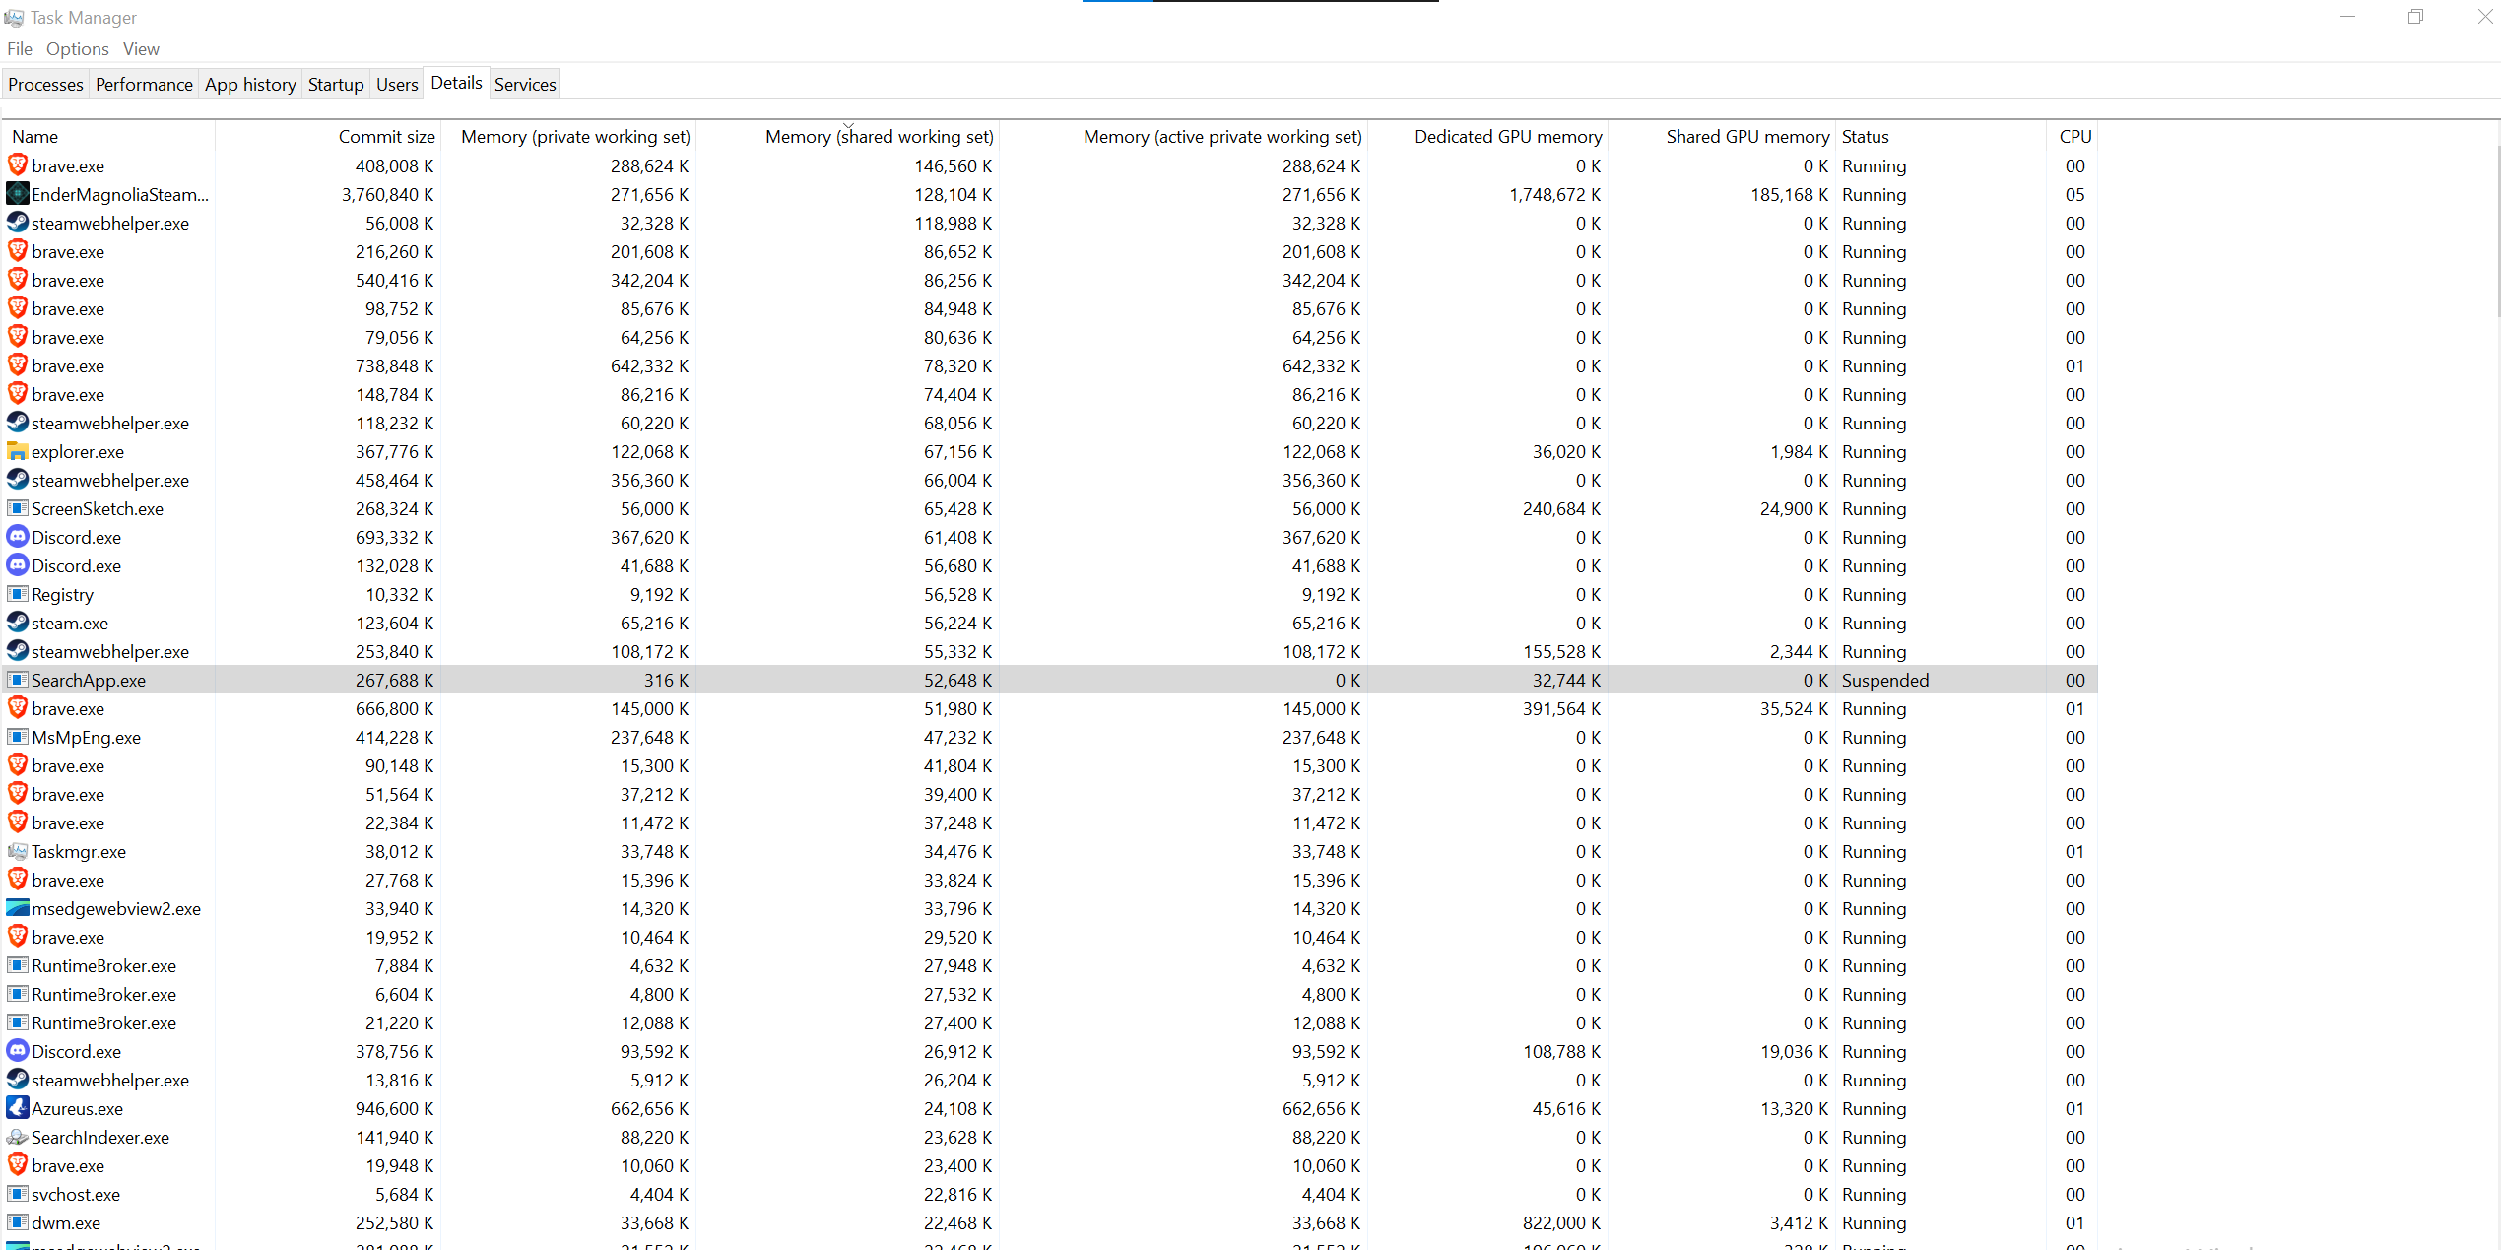This screenshot has height=1250, width=2501.
Task: Select the Taskmgr.exe process name
Action: click(x=79, y=852)
